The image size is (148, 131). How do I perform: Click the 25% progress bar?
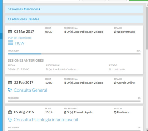(74, 54)
